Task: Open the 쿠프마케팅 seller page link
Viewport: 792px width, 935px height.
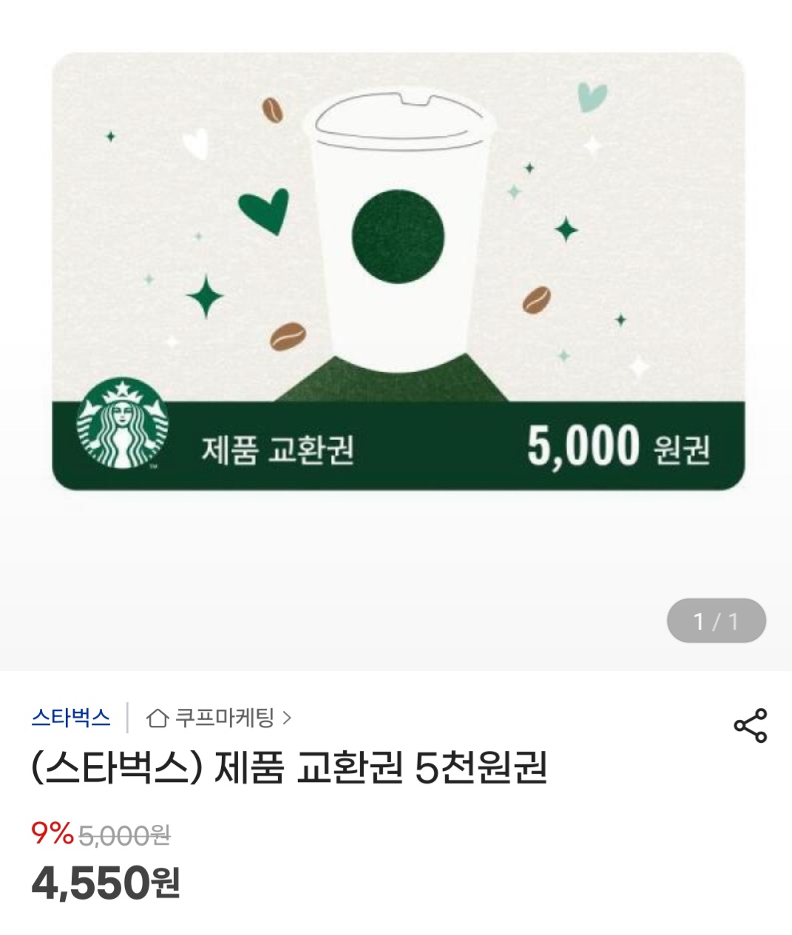Action: pos(224,718)
